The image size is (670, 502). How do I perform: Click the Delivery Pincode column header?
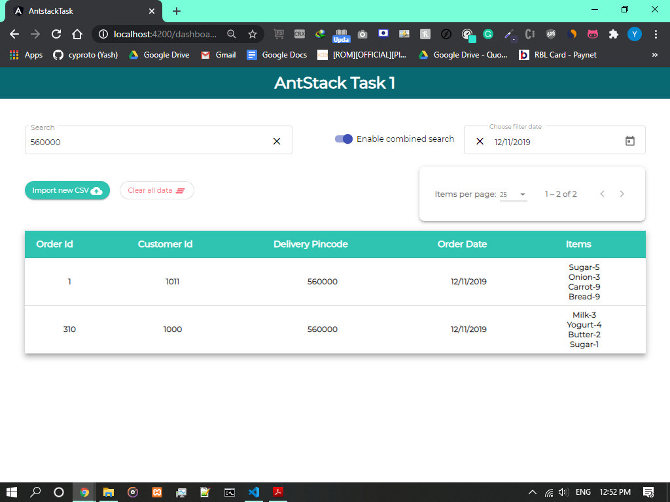pos(311,244)
